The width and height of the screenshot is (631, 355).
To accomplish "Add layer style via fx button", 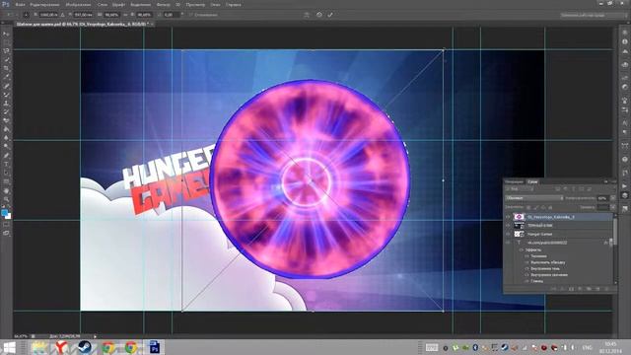I will (562, 289).
